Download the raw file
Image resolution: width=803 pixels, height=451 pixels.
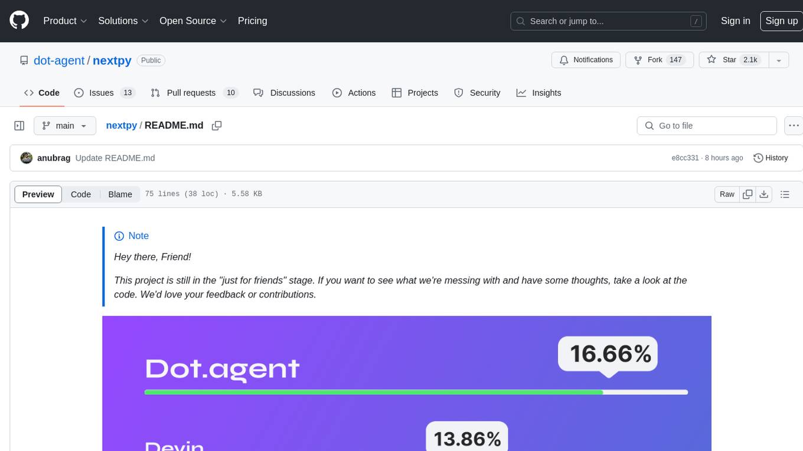pyautogui.click(x=764, y=194)
